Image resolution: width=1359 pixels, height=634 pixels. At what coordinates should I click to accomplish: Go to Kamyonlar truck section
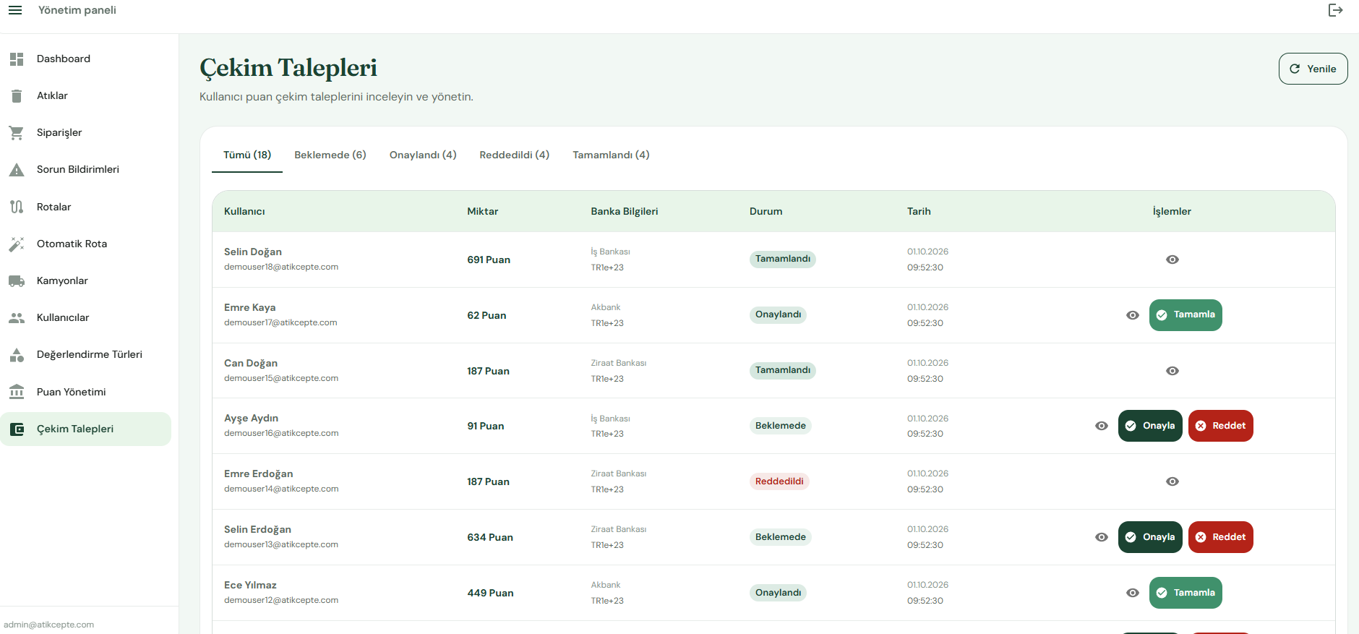tap(85, 280)
